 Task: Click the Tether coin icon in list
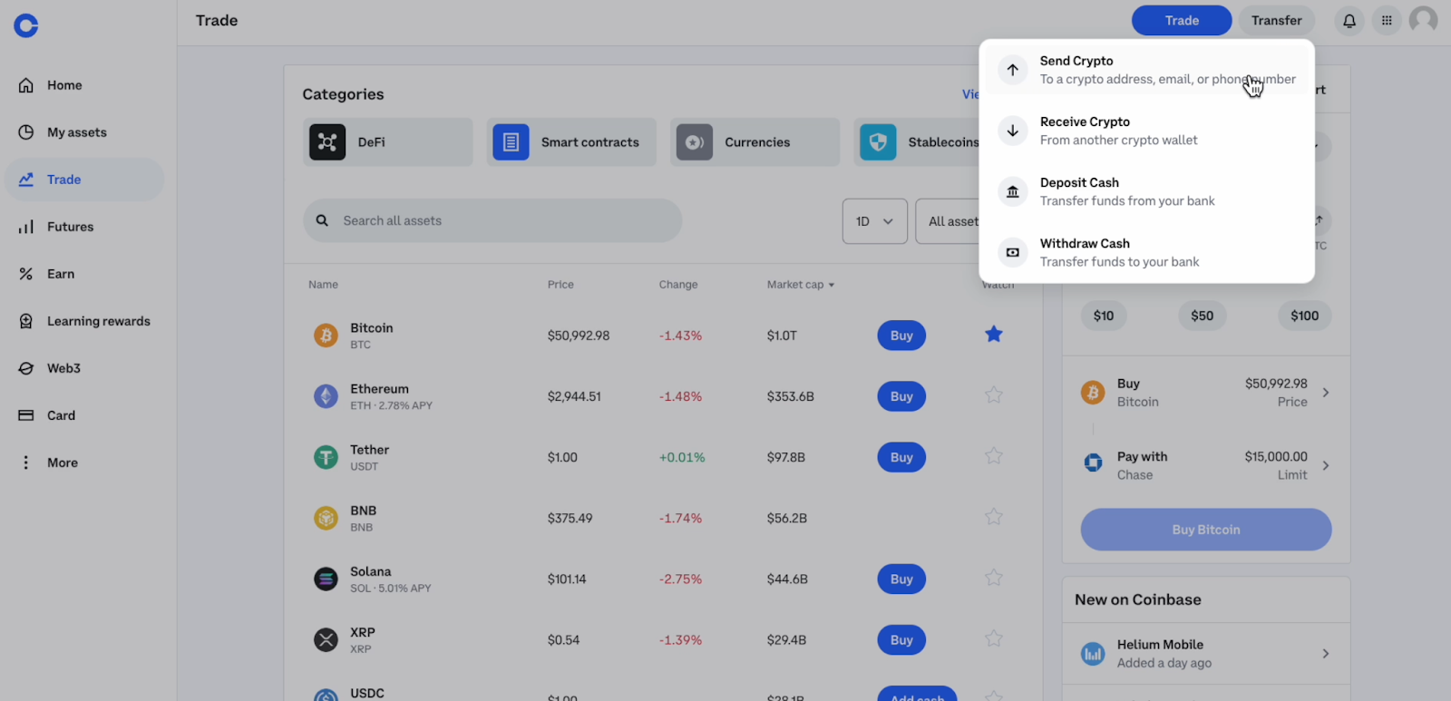pyautogui.click(x=326, y=457)
